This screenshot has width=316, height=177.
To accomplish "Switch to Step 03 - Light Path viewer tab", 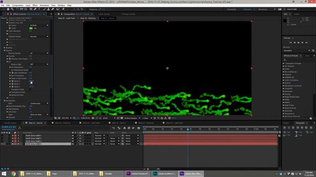I will 67,18.
